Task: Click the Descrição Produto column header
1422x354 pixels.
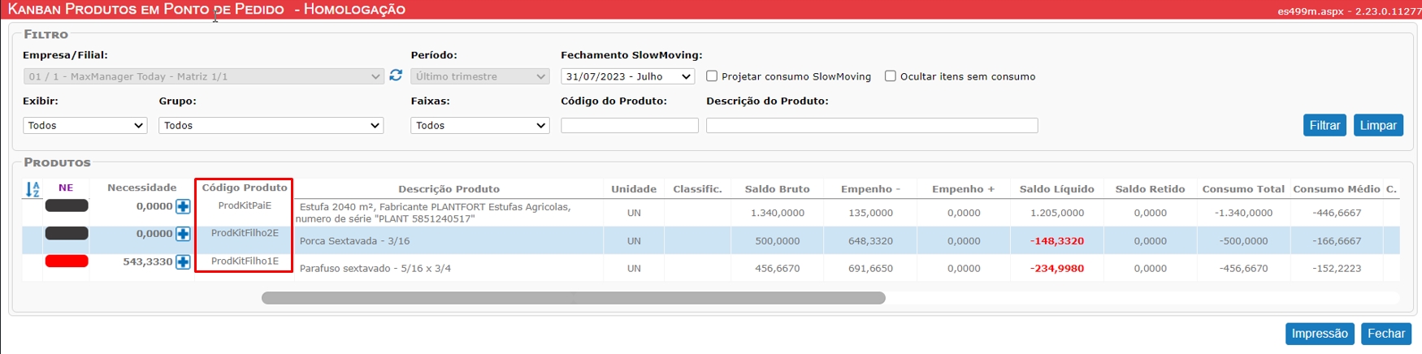Action: point(449,189)
